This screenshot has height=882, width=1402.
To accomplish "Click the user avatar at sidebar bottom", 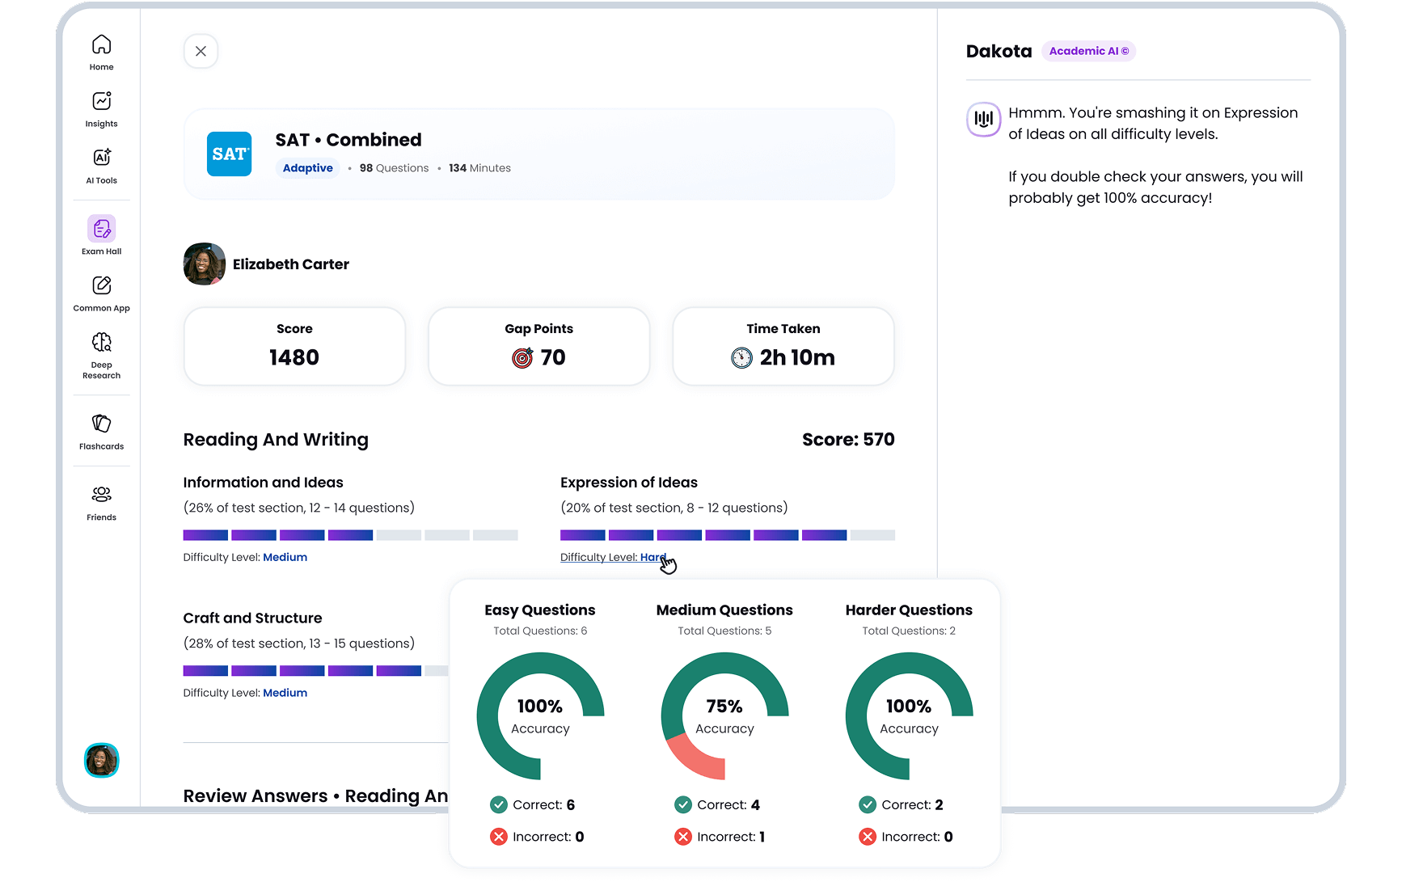I will (102, 760).
